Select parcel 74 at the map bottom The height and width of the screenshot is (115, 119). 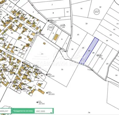[89, 112]
